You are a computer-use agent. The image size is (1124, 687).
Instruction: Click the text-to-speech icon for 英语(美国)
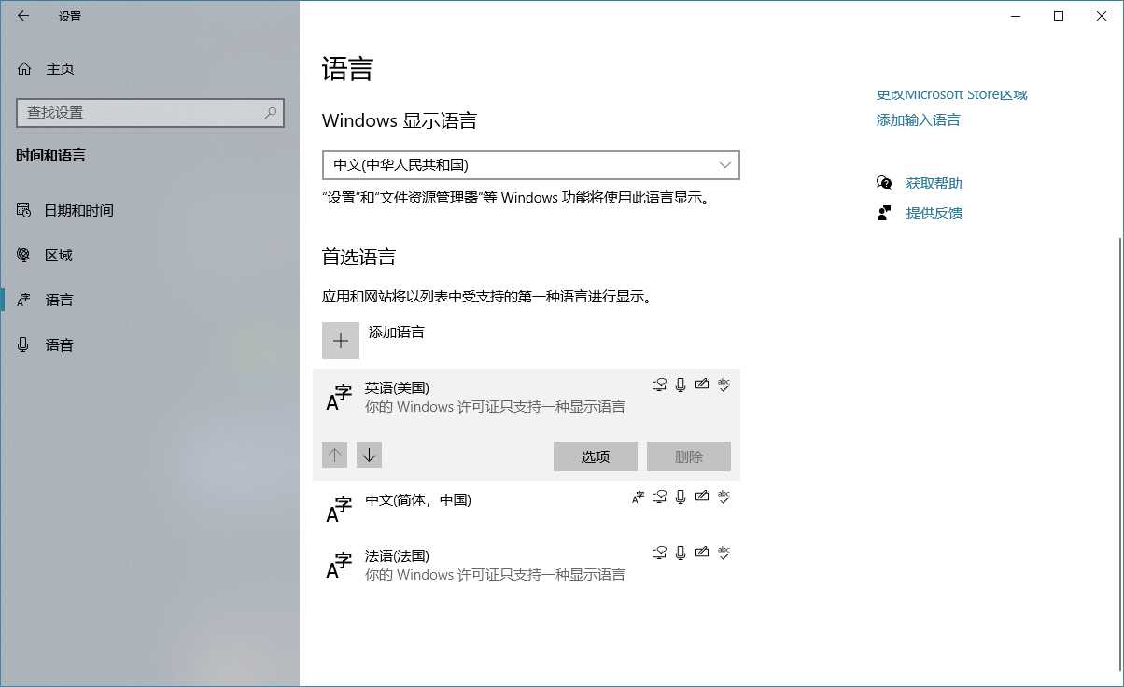pos(659,385)
